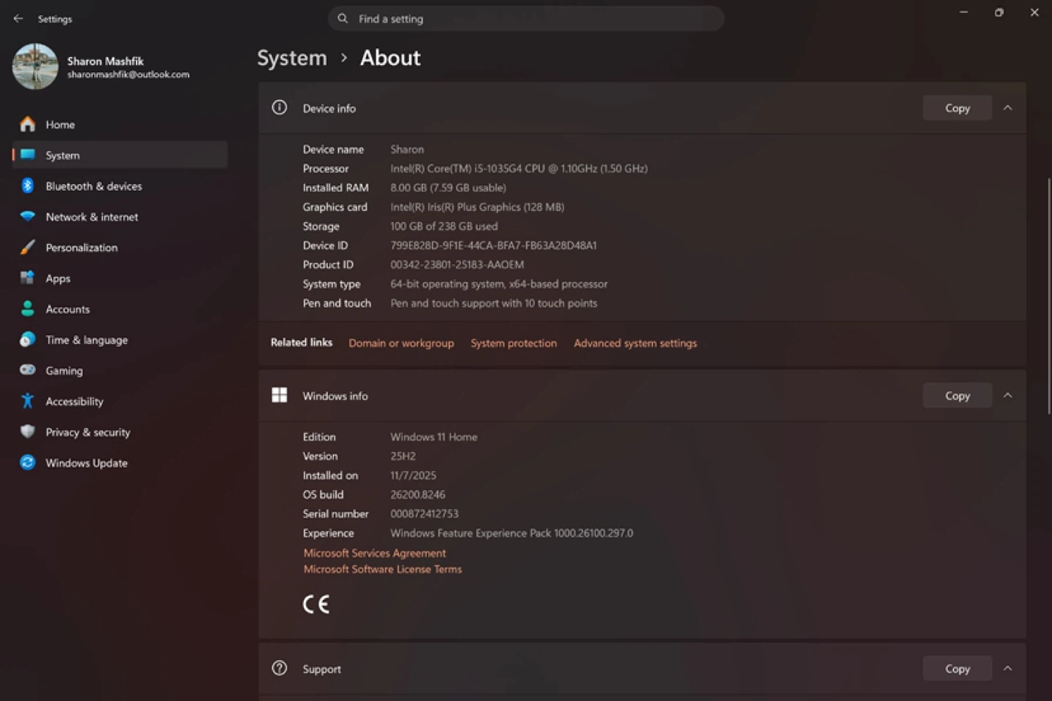Click the Device info circle icon

[279, 107]
